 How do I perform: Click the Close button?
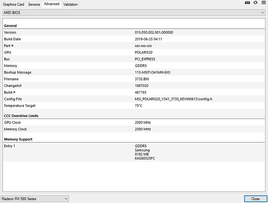pos(255,199)
